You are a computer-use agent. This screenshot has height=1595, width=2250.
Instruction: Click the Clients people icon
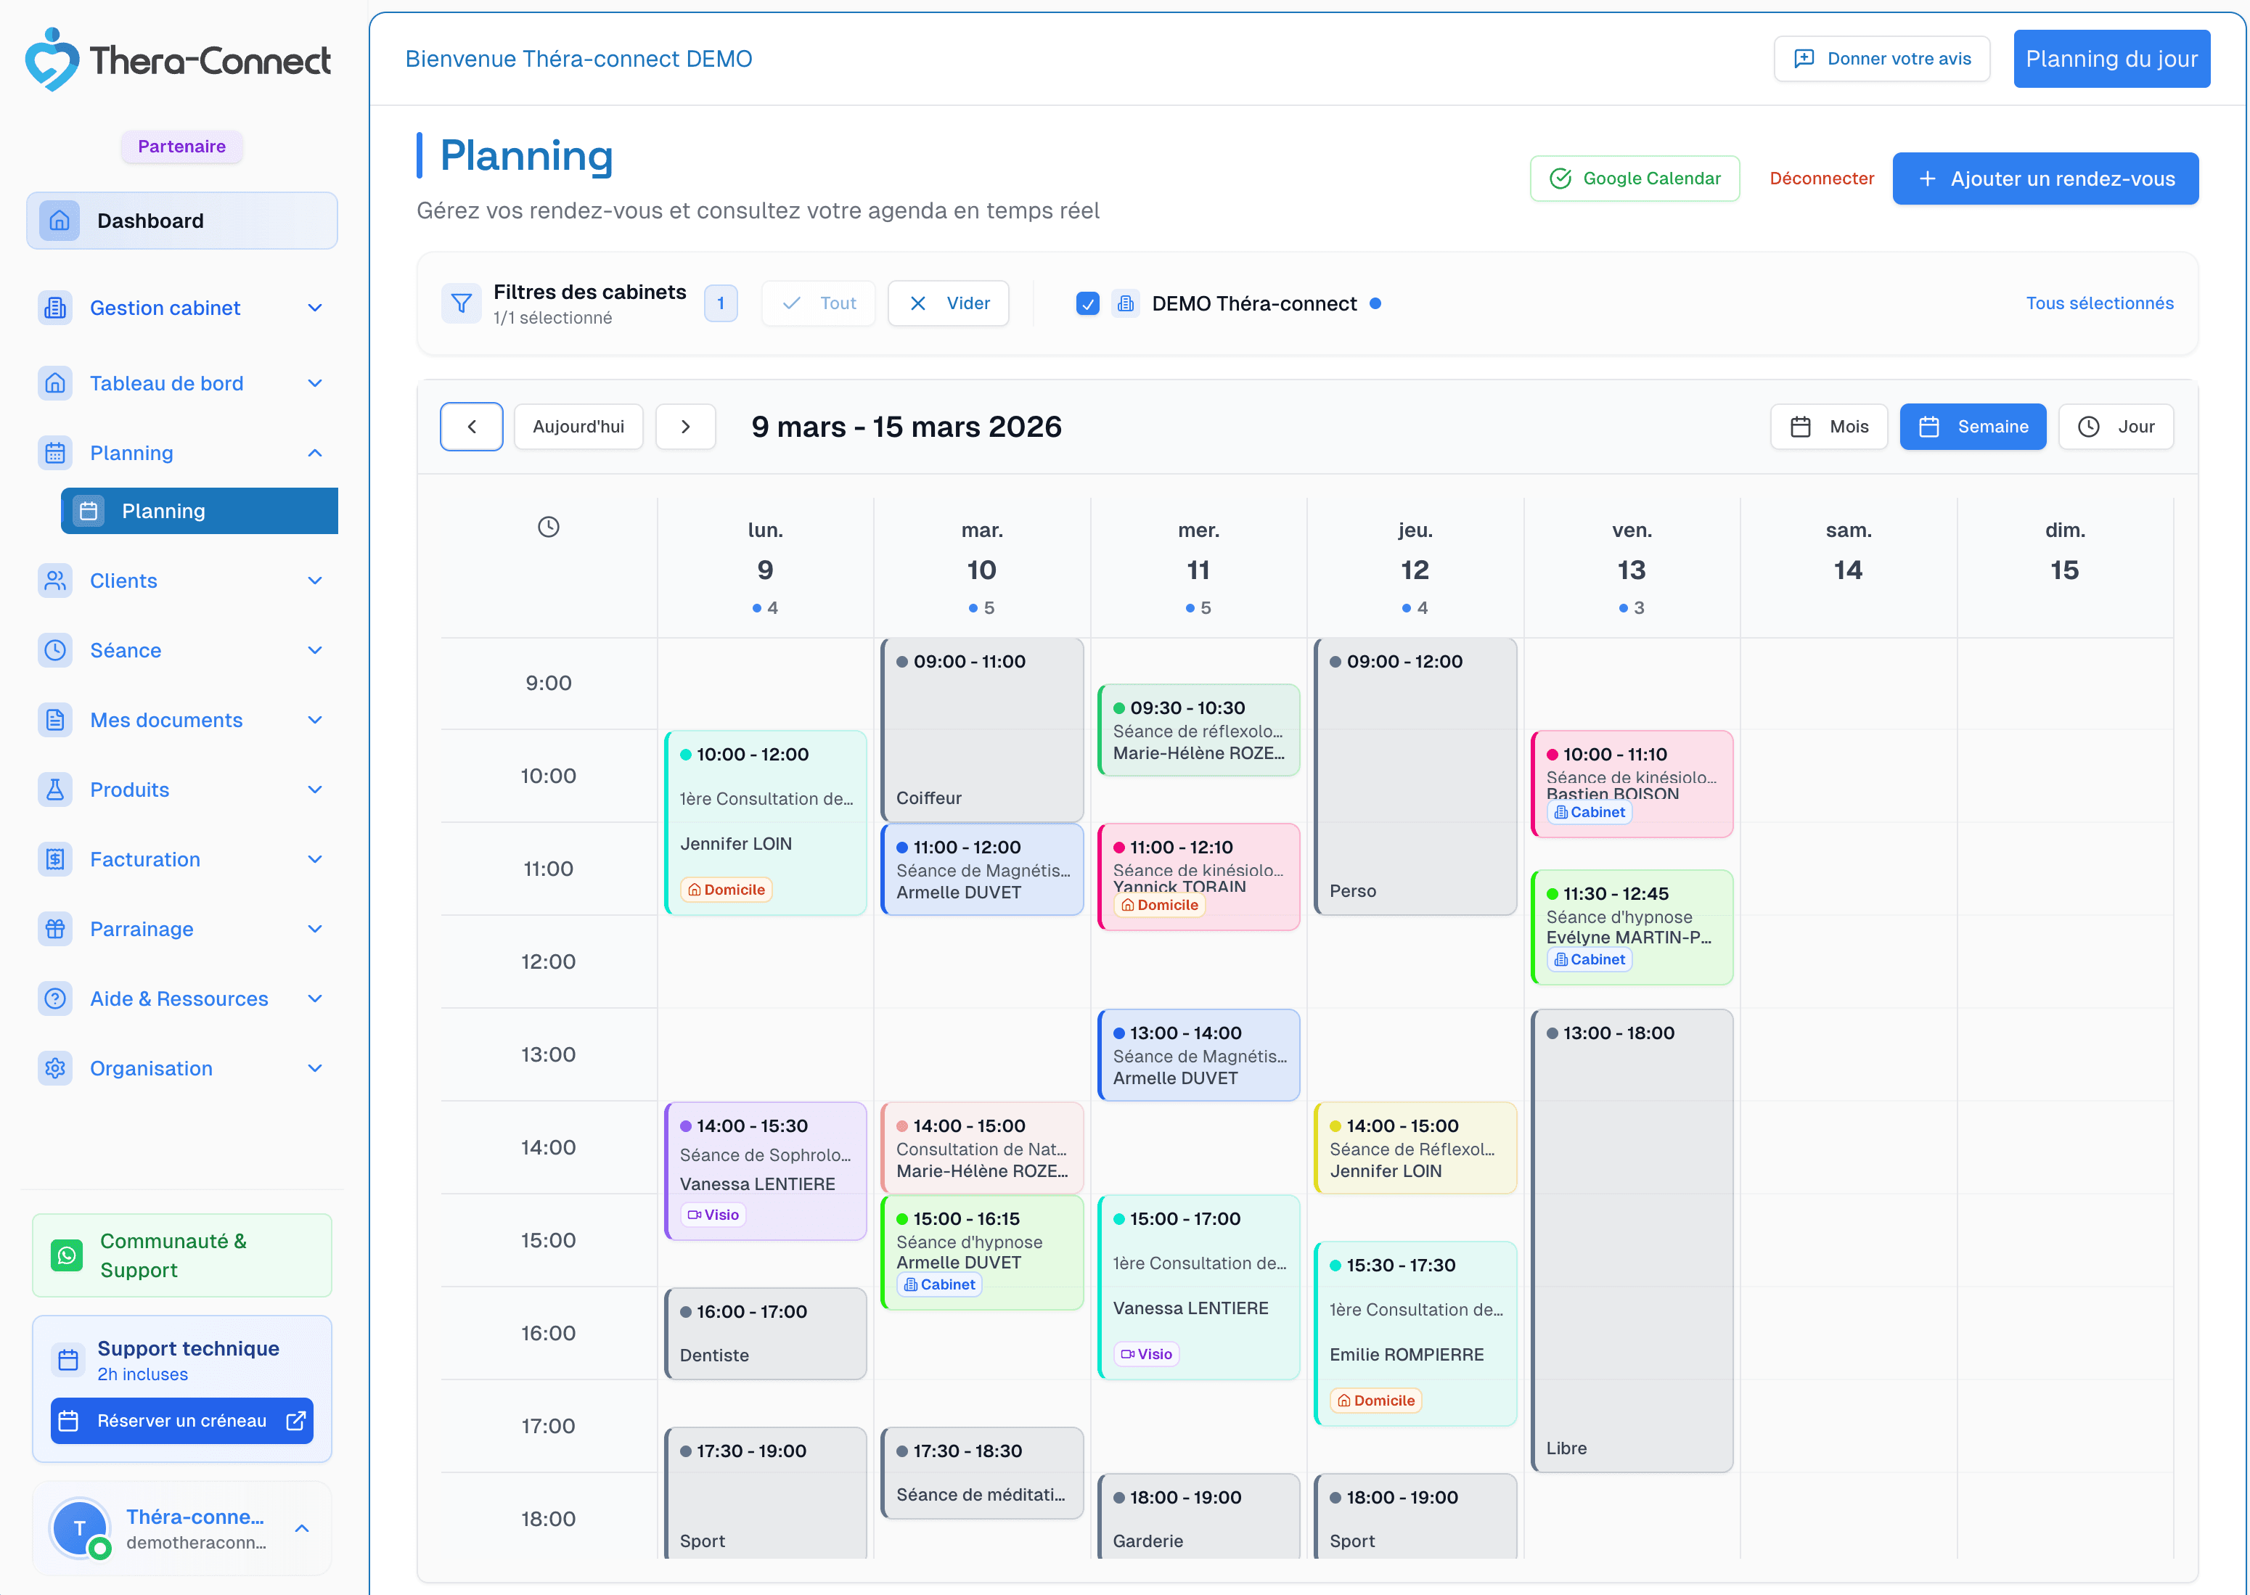click(56, 581)
